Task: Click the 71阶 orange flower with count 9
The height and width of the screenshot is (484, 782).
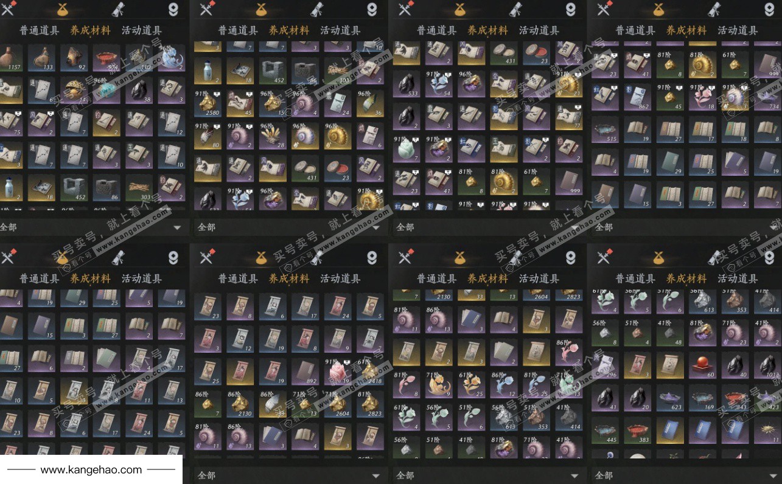Action: pyautogui.click(x=438, y=384)
